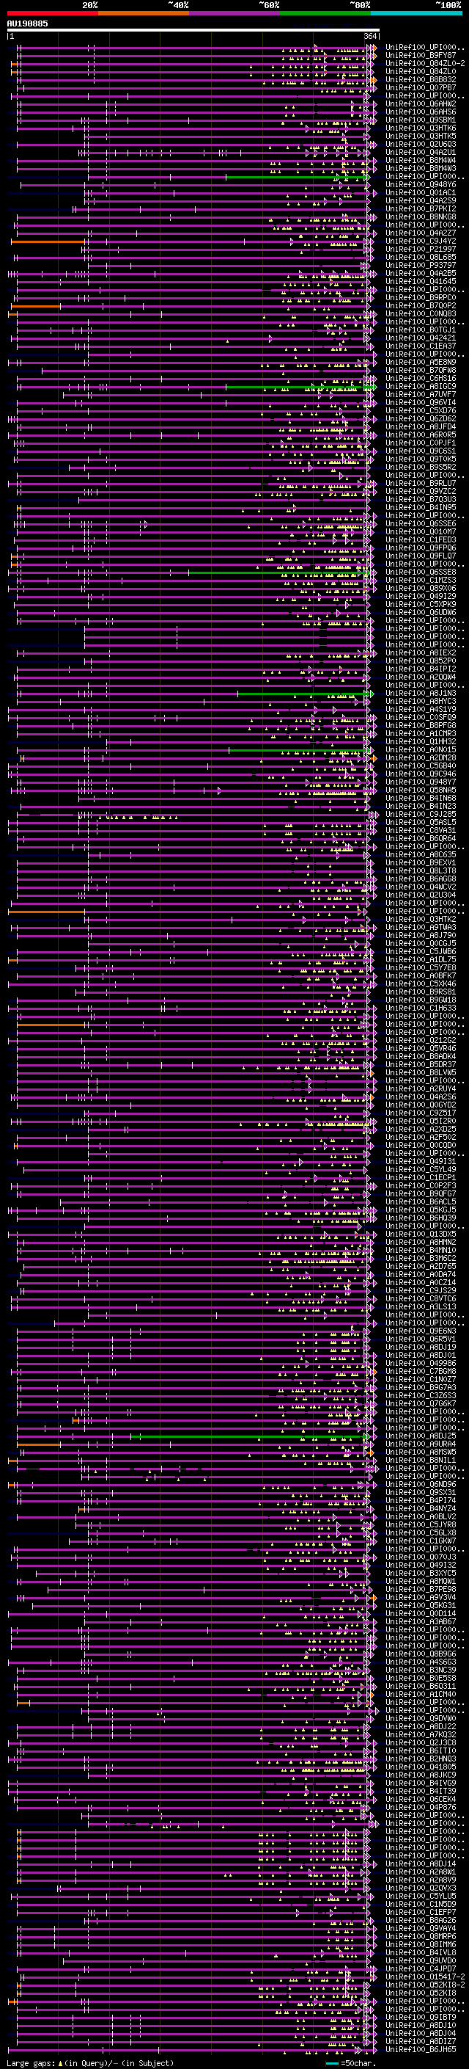Select hit UniRef100_P93797

tap(421, 265)
